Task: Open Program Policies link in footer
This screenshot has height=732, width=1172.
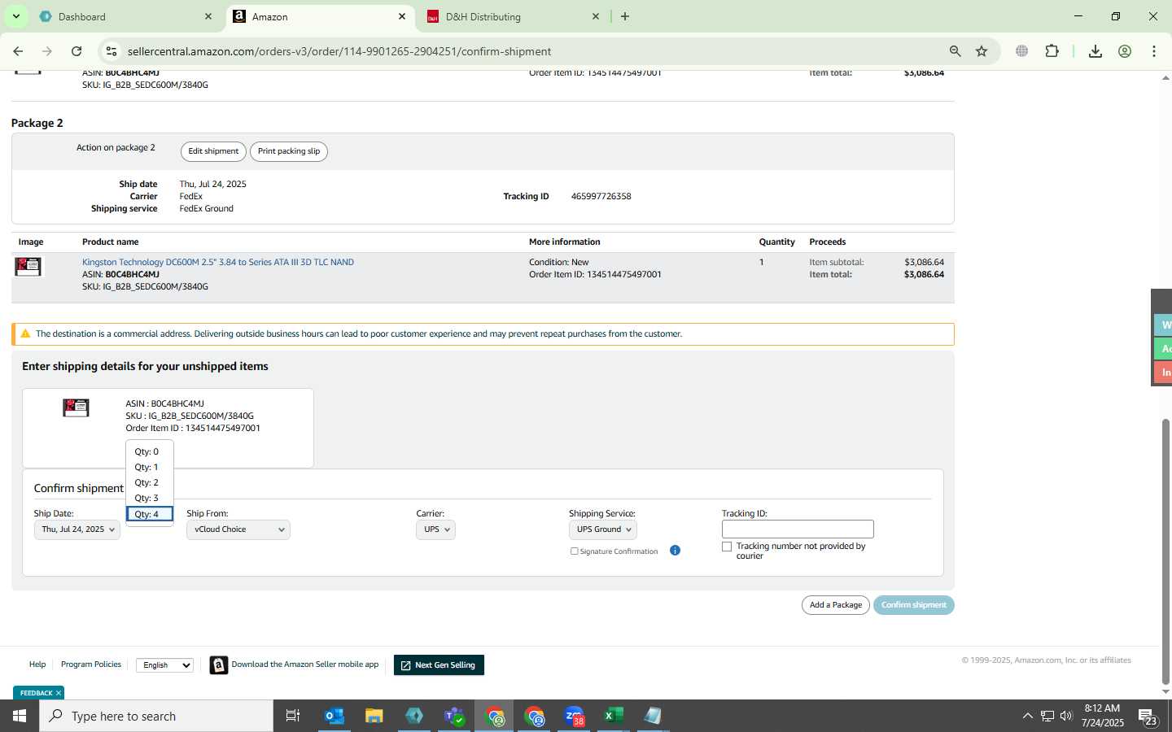Action: [91, 664]
